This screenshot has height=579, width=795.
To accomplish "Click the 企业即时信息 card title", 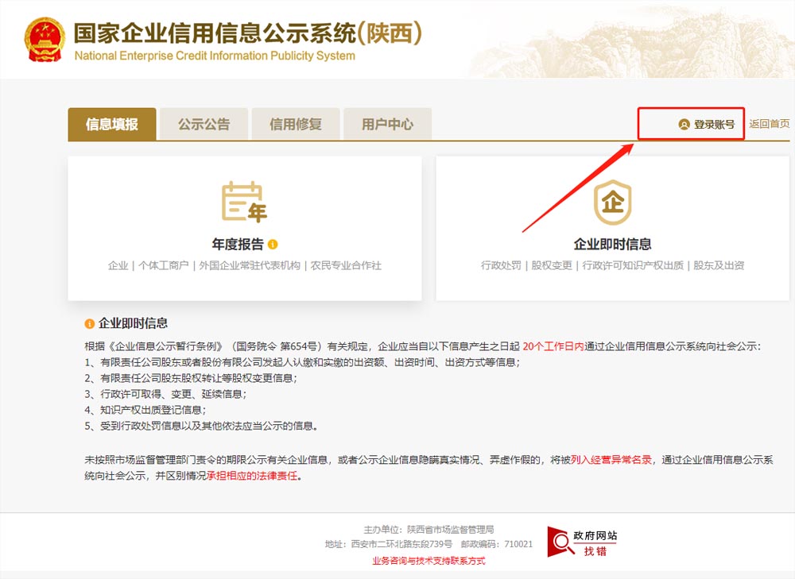I will (x=612, y=244).
